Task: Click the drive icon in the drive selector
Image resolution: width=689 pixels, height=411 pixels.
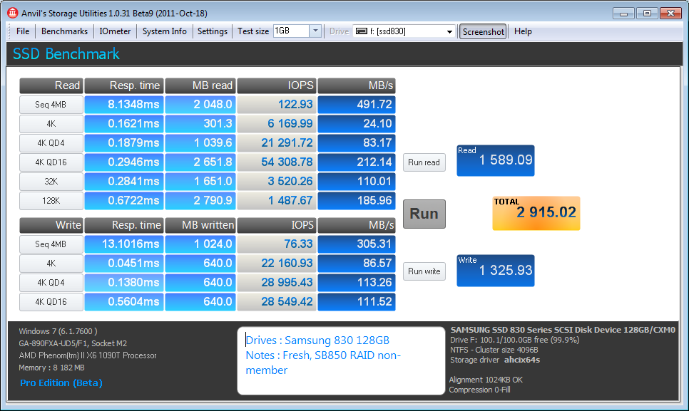Action: tap(361, 31)
